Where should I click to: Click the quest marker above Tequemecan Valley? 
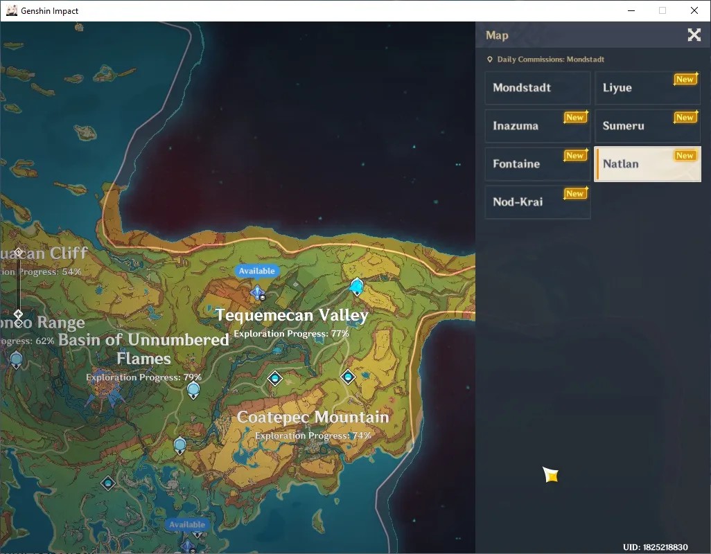pos(258,292)
